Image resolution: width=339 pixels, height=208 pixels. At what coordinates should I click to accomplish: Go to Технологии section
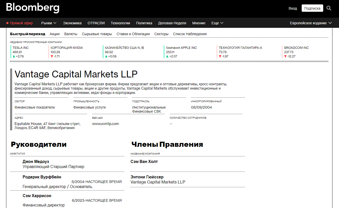(120, 23)
